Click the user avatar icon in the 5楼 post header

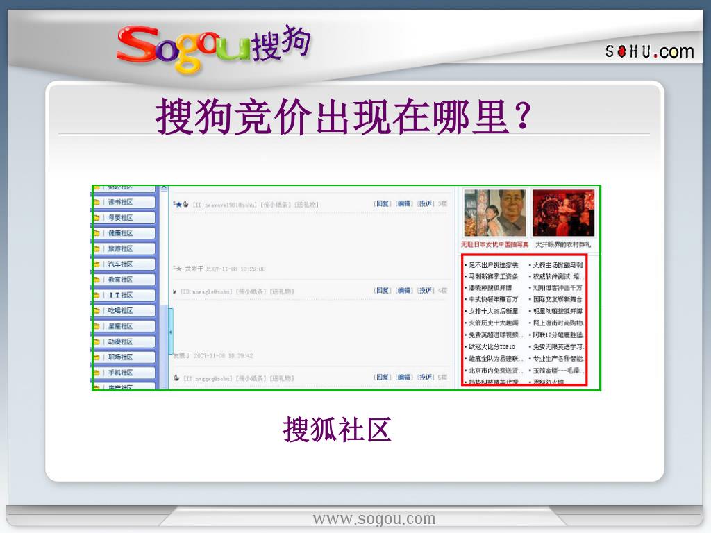click(176, 378)
